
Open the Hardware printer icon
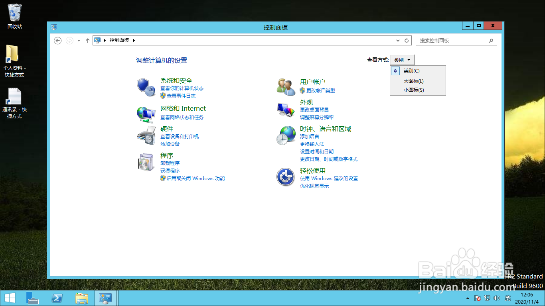click(146, 135)
